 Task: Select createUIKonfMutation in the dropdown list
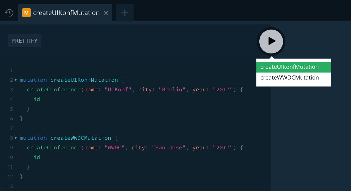[x=294, y=67]
